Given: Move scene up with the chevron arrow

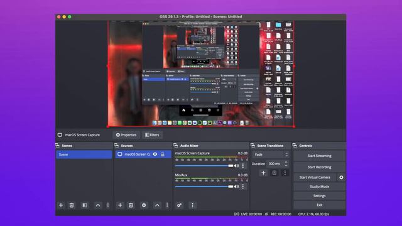Looking at the screenshot, I should click(98, 205).
